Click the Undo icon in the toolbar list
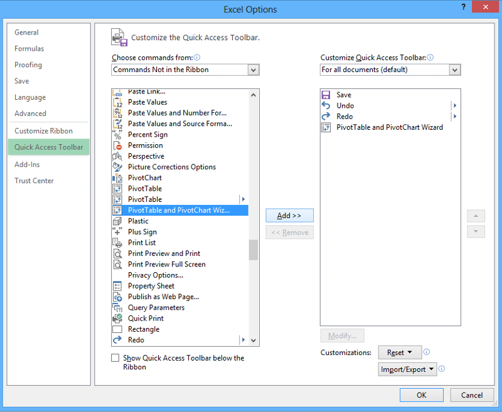The height and width of the screenshot is (412, 502). click(x=326, y=105)
